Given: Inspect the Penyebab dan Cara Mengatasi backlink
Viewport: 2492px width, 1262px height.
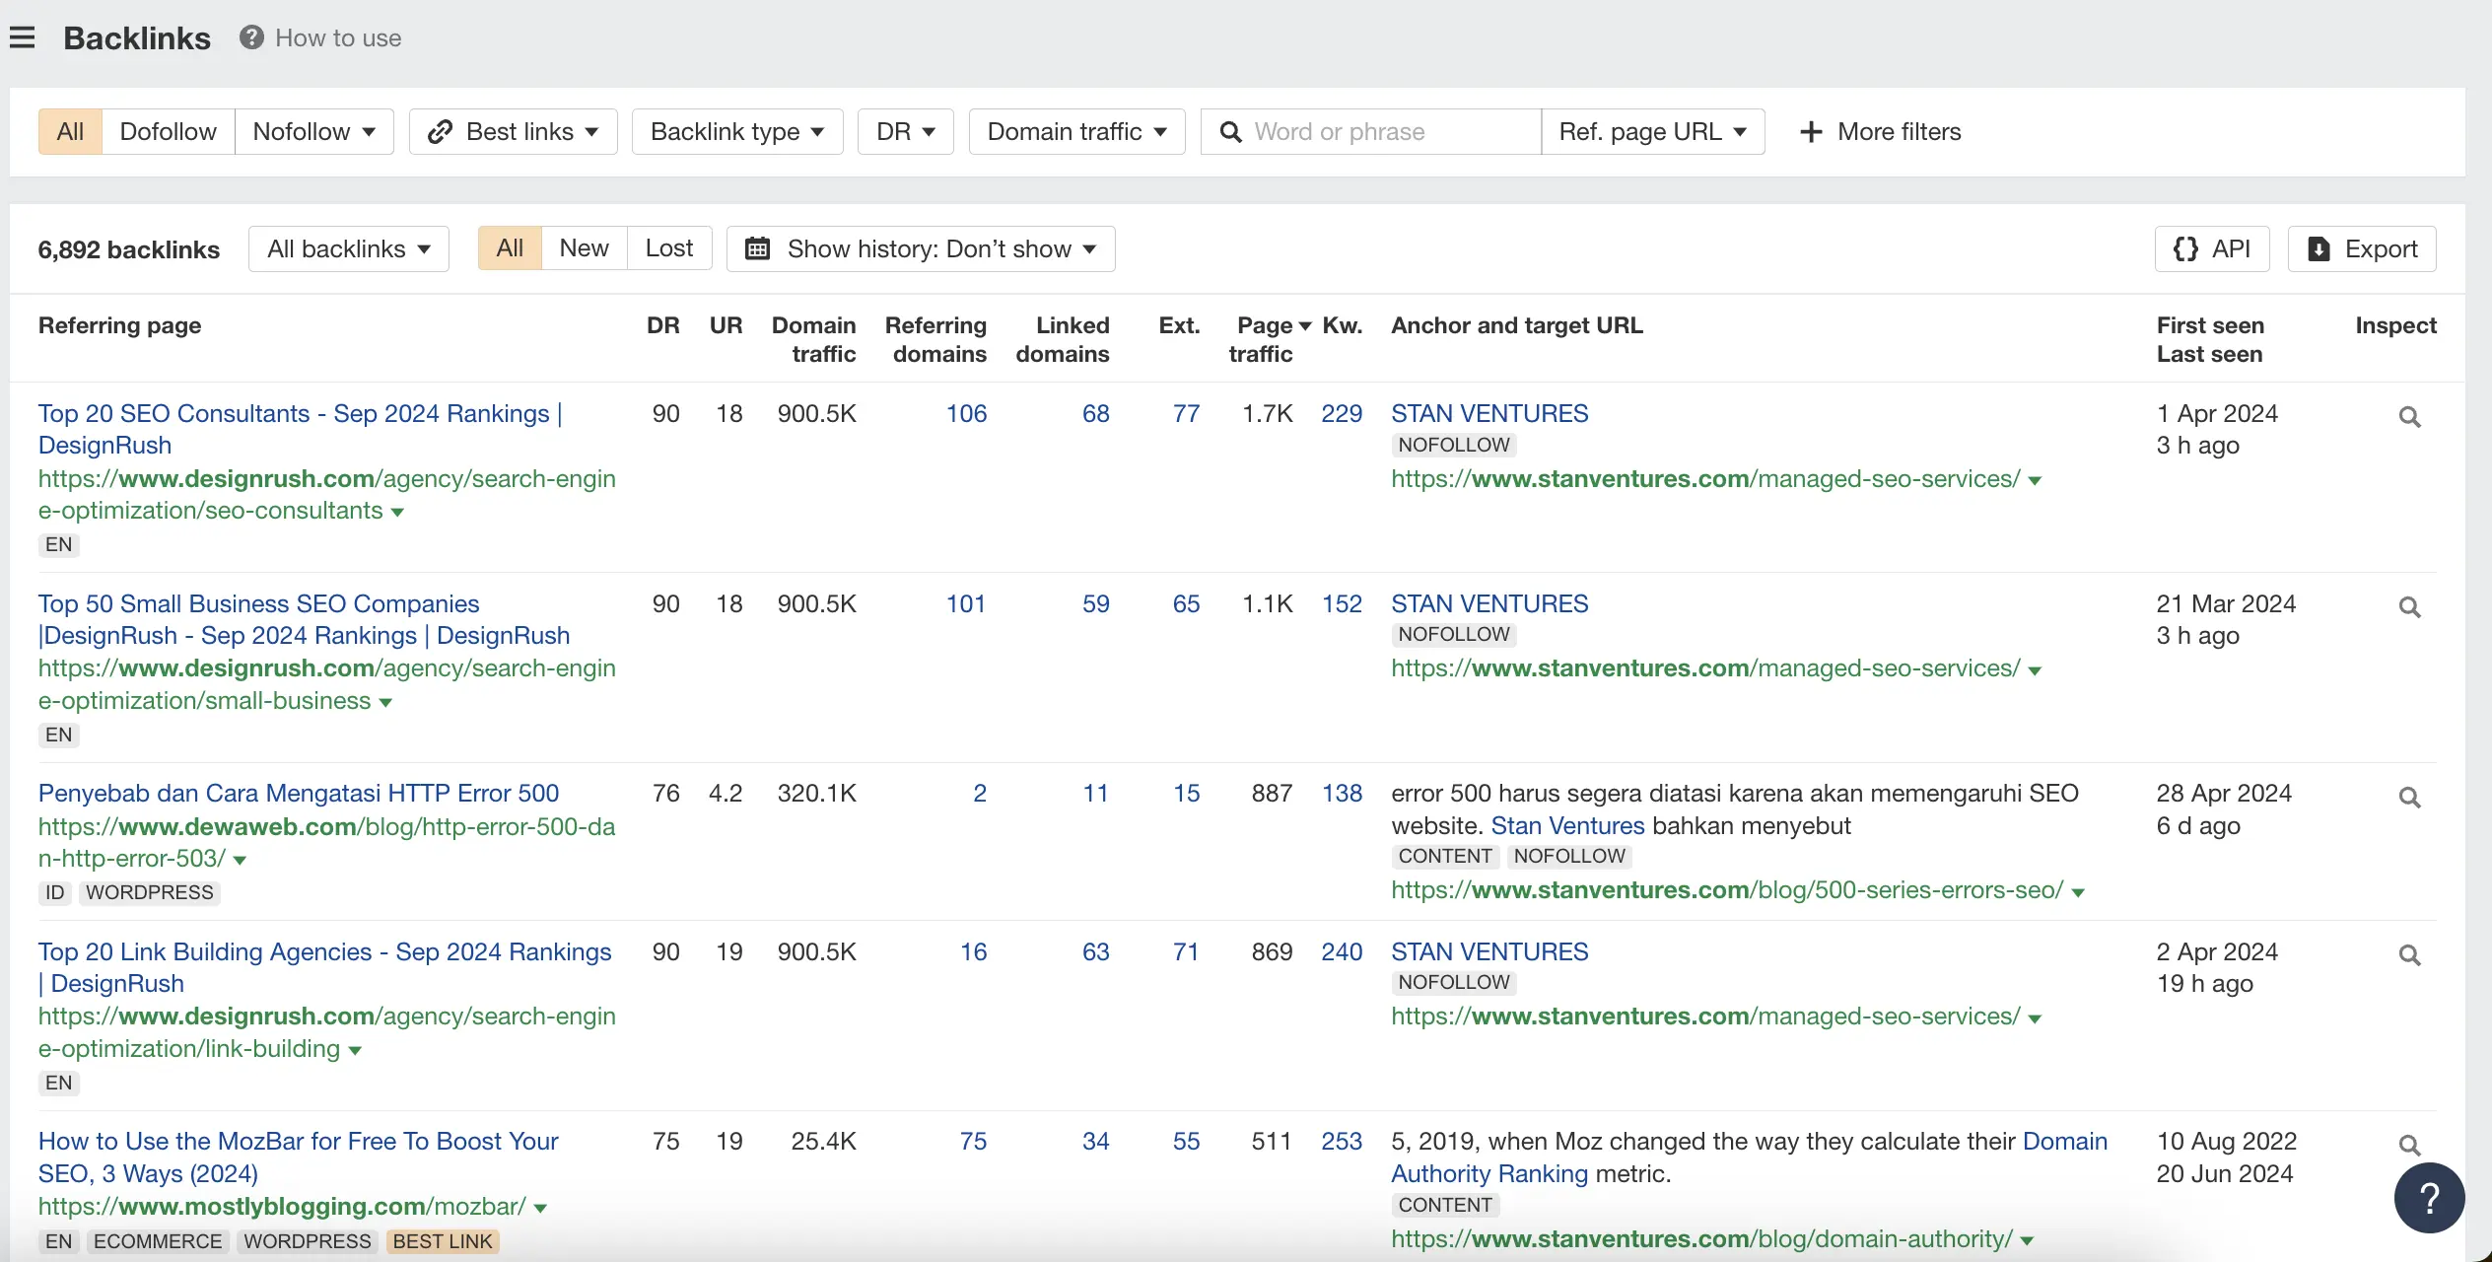Looking at the screenshot, I should click(x=2409, y=798).
